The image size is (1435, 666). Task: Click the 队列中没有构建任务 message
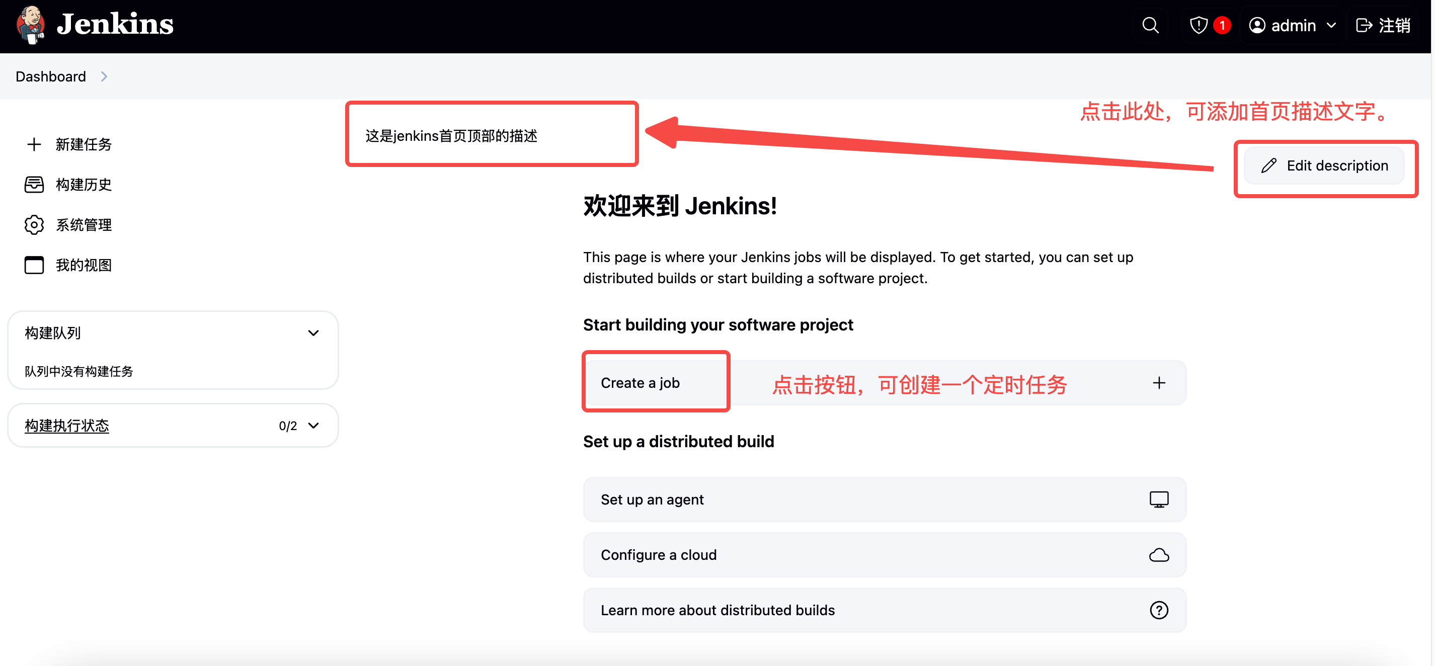[78, 371]
